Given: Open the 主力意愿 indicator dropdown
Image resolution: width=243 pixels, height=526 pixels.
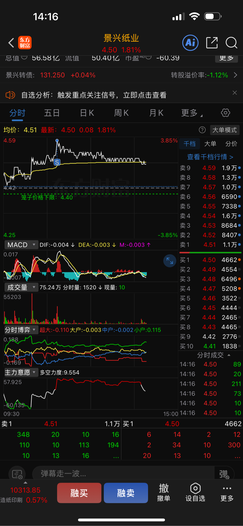Looking at the screenshot, I should click(x=21, y=372).
